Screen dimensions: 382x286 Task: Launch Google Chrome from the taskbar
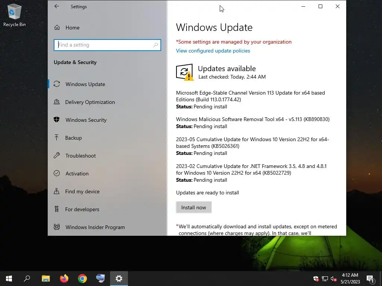[82, 279]
